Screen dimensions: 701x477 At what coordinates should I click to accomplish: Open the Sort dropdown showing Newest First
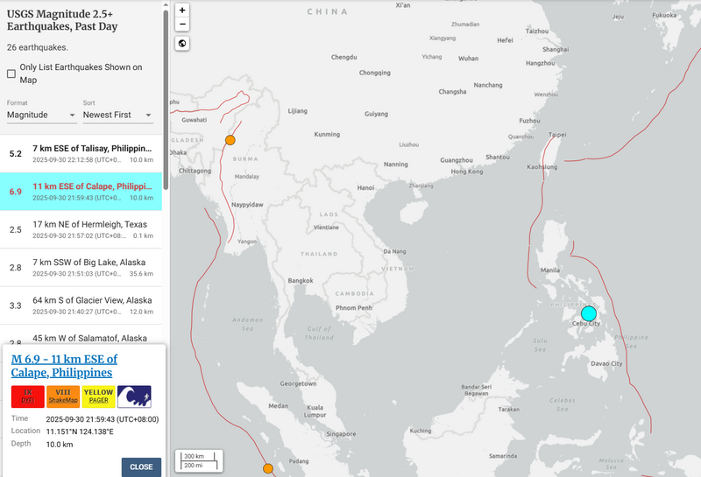pos(117,115)
